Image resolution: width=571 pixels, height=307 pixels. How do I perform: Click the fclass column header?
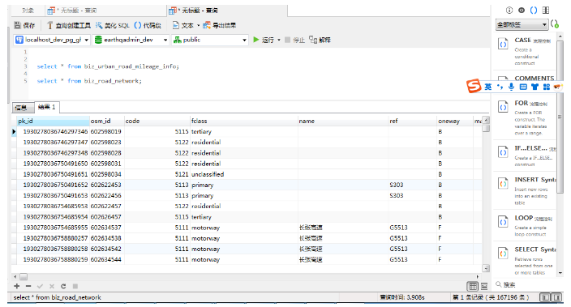243,121
